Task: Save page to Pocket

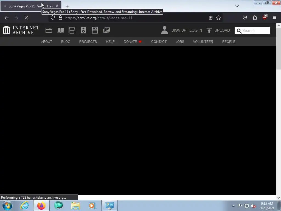Action: point(245,18)
